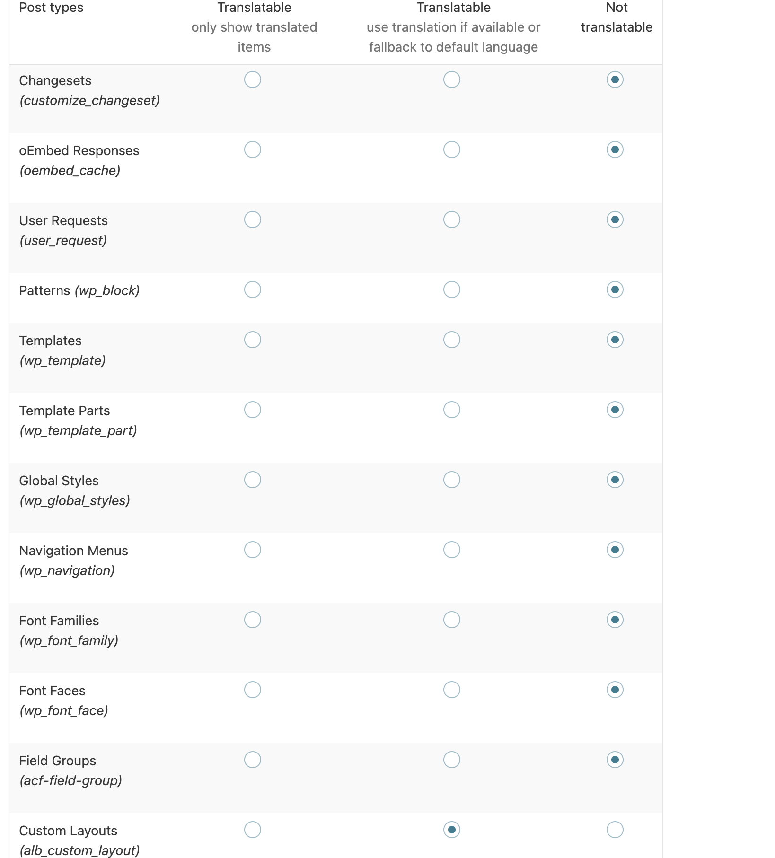775x858 pixels.
Task: Mark oEmbed Responses as translatable only translated
Action: point(253,149)
